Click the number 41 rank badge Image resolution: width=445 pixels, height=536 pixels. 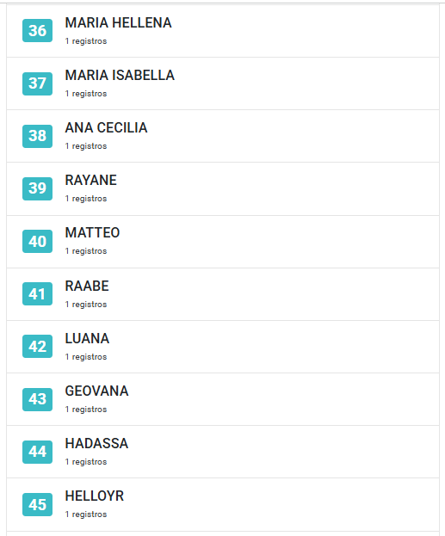(37, 294)
